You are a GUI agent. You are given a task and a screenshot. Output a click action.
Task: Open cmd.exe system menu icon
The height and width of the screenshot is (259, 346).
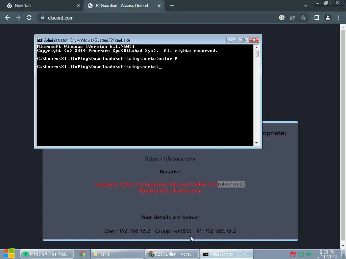point(40,40)
